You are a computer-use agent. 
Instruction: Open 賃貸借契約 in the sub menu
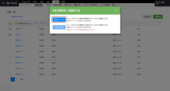tap(39, 5)
